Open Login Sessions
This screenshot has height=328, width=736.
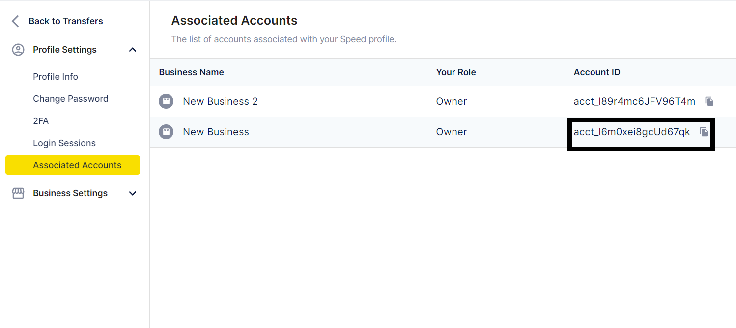[64, 143]
